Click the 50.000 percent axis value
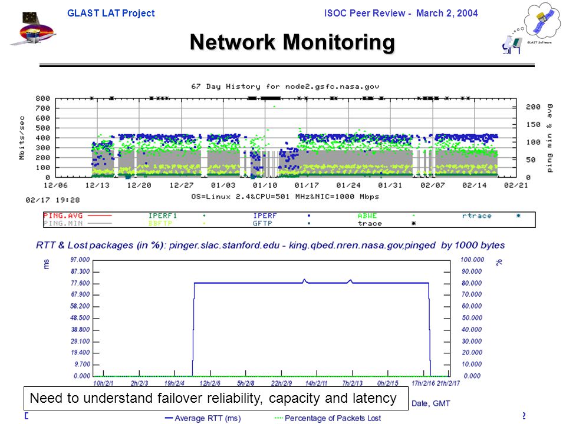Screen dimensions: 566x424 coord(472,318)
